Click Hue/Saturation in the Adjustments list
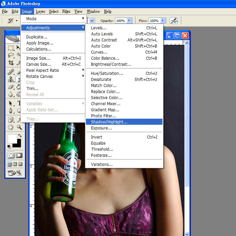Image resolution: width=236 pixels, height=236 pixels. 107,73
